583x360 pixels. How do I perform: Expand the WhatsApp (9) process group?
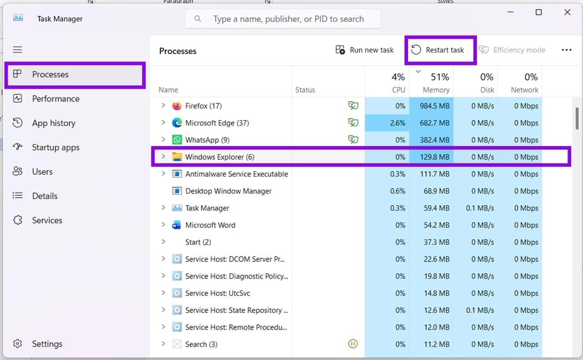164,140
